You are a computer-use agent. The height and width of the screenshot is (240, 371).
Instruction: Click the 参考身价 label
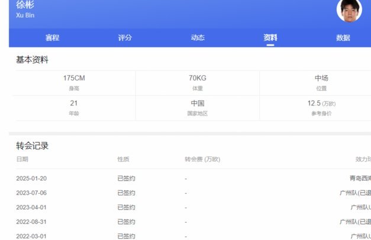(321, 114)
